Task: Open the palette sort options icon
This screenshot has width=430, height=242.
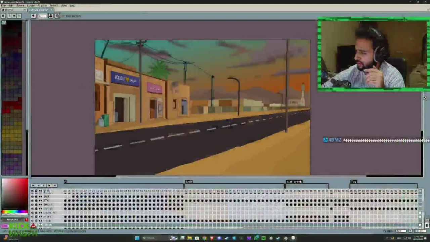Action: 9,16
